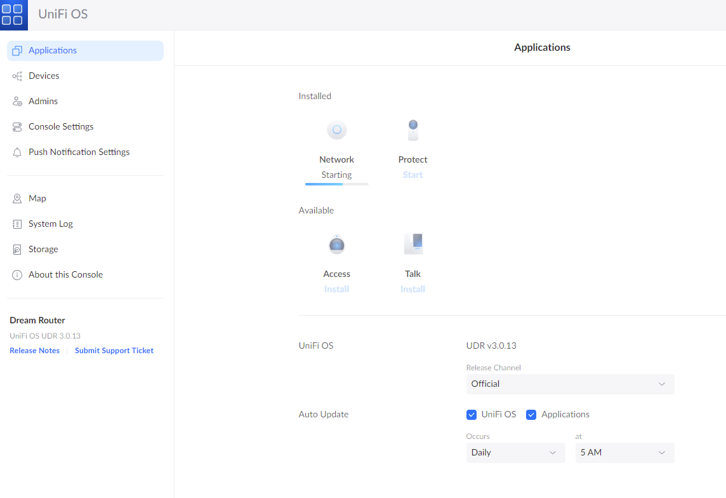Open the Network application icon
This screenshot has width=726, height=498.
click(336, 130)
